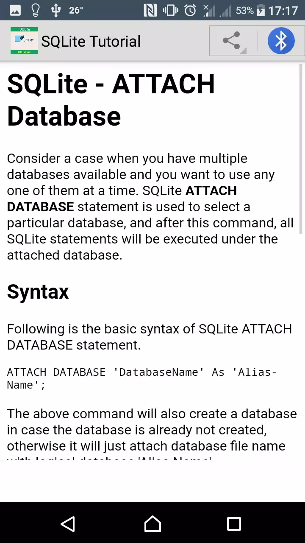This screenshot has height=543, width=305.
Task: Expand share options dropdown triangle
Action: 243,51
